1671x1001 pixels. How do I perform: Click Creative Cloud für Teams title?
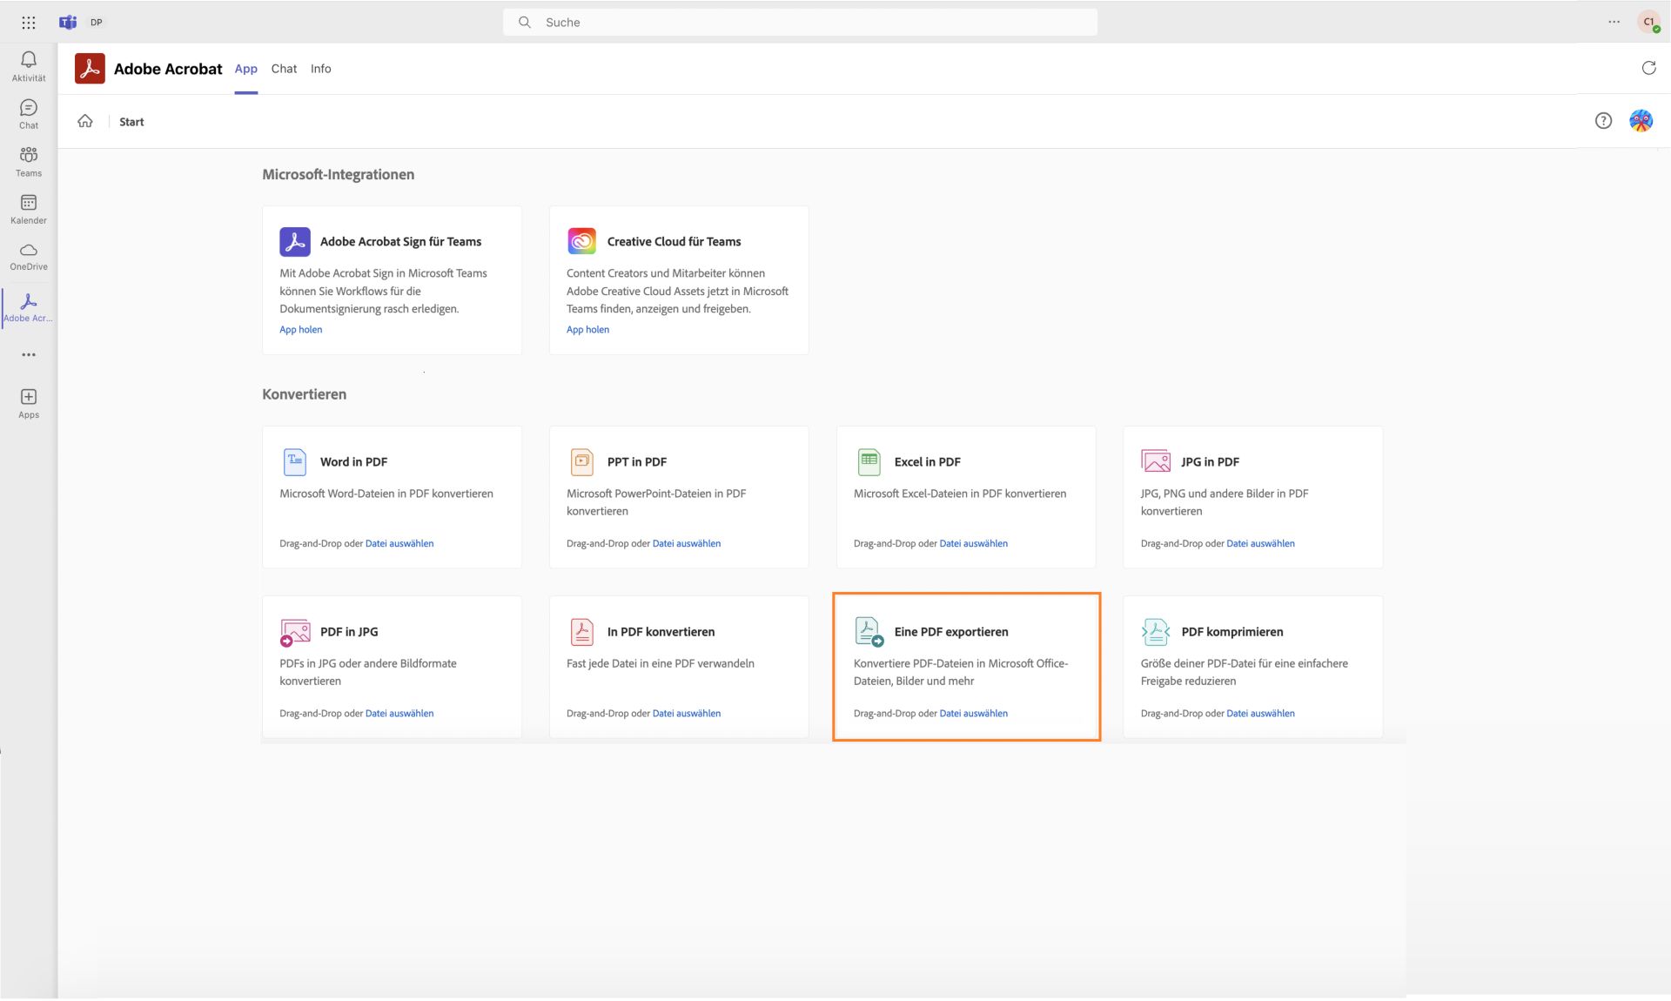coord(674,242)
